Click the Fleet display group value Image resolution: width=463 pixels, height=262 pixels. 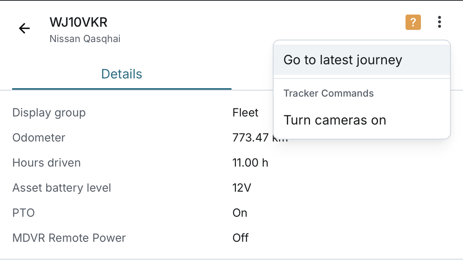click(x=245, y=112)
